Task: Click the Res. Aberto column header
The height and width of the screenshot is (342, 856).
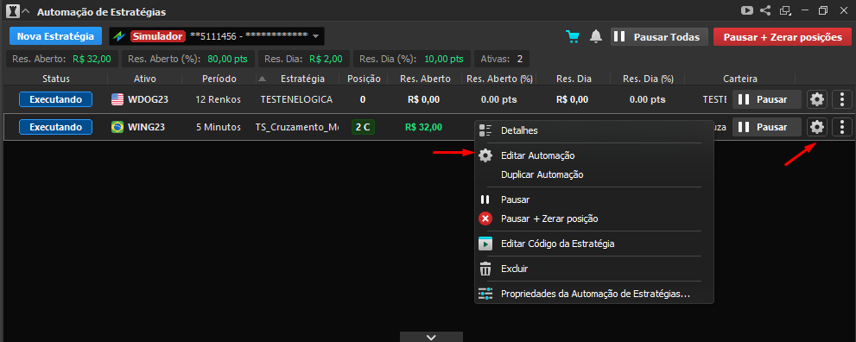Action: pyautogui.click(x=425, y=79)
